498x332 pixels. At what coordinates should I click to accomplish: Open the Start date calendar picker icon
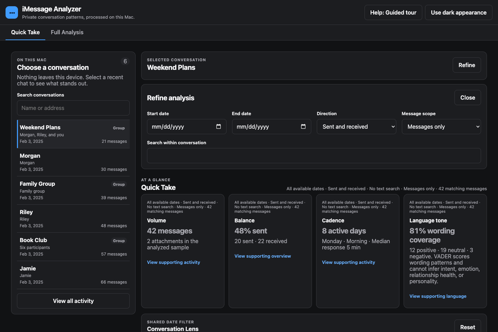pyautogui.click(x=219, y=127)
